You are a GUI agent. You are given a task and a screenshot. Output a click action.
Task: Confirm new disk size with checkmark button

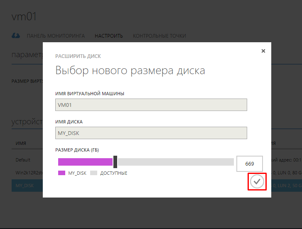pos(257,181)
